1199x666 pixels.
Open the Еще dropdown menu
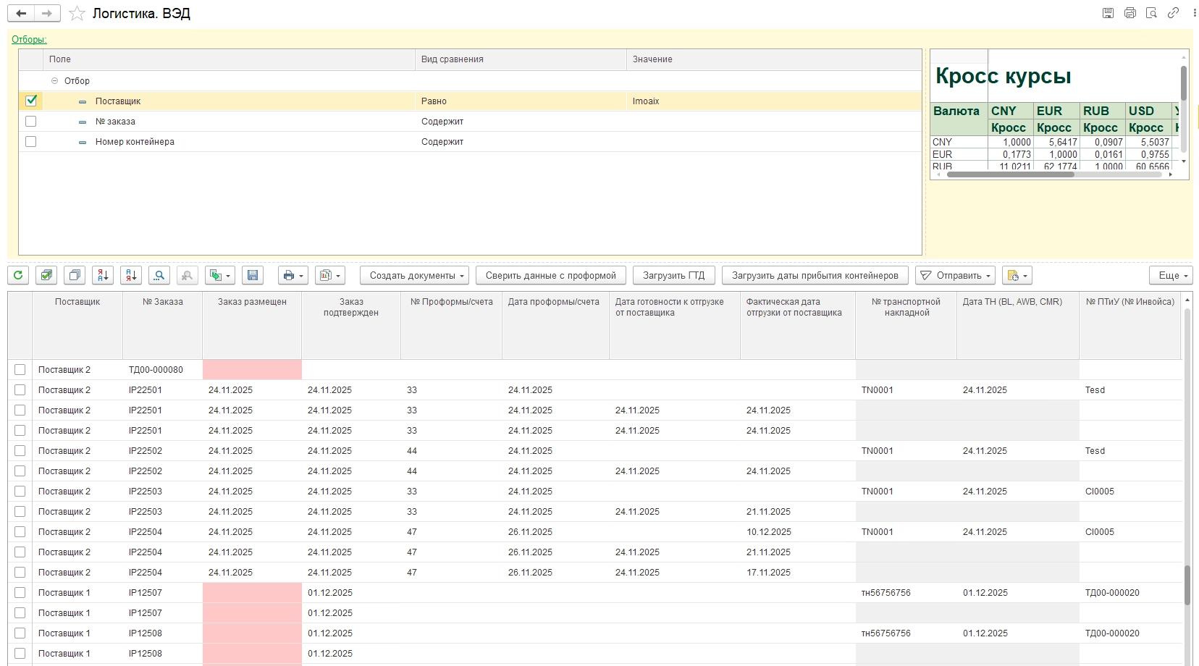coord(1171,275)
